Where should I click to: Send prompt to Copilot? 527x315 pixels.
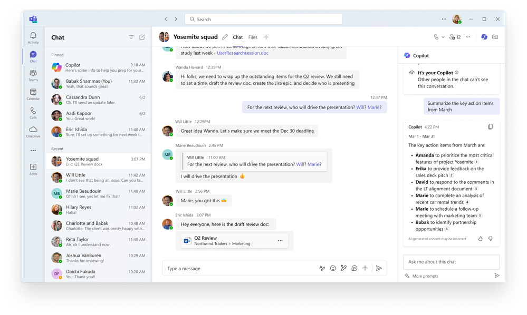[497, 275]
